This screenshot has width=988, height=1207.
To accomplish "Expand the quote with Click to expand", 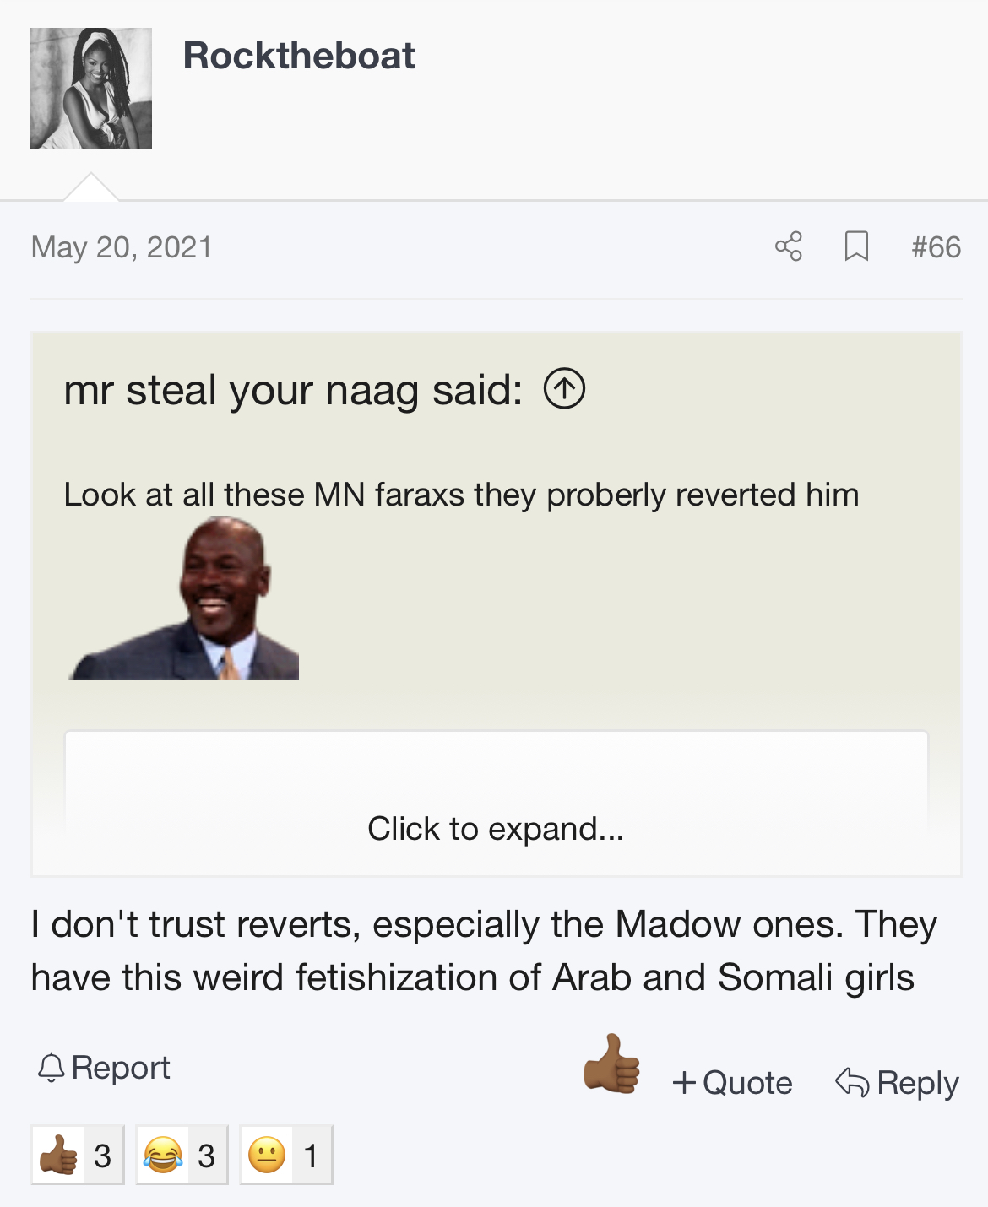I will pos(496,829).
